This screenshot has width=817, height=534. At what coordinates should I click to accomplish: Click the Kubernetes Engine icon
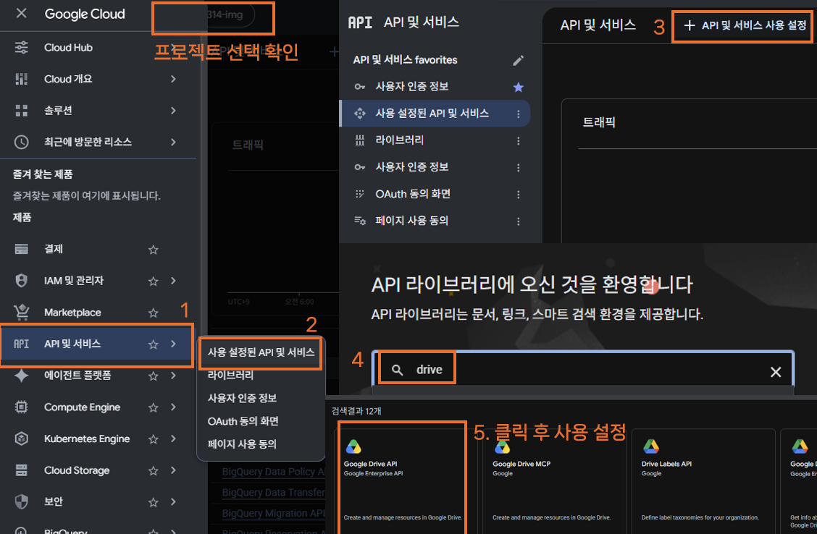21,438
